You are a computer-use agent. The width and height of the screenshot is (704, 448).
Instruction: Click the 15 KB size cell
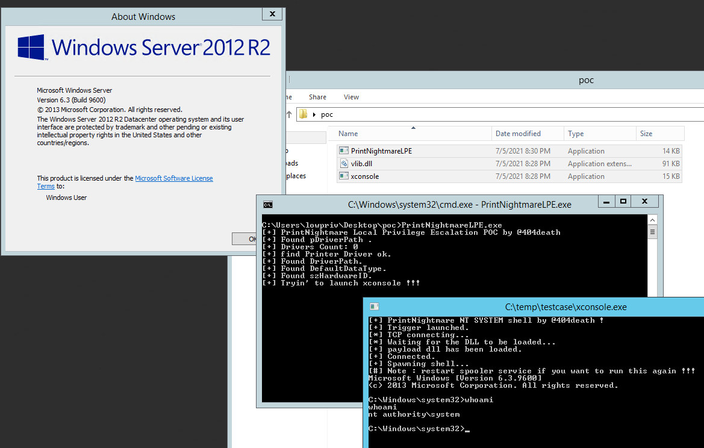click(671, 176)
